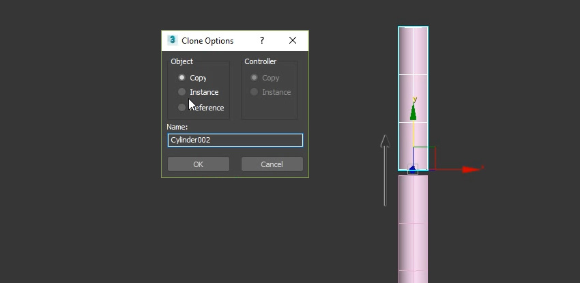Click the red X-axis gizmo arrow

point(469,169)
